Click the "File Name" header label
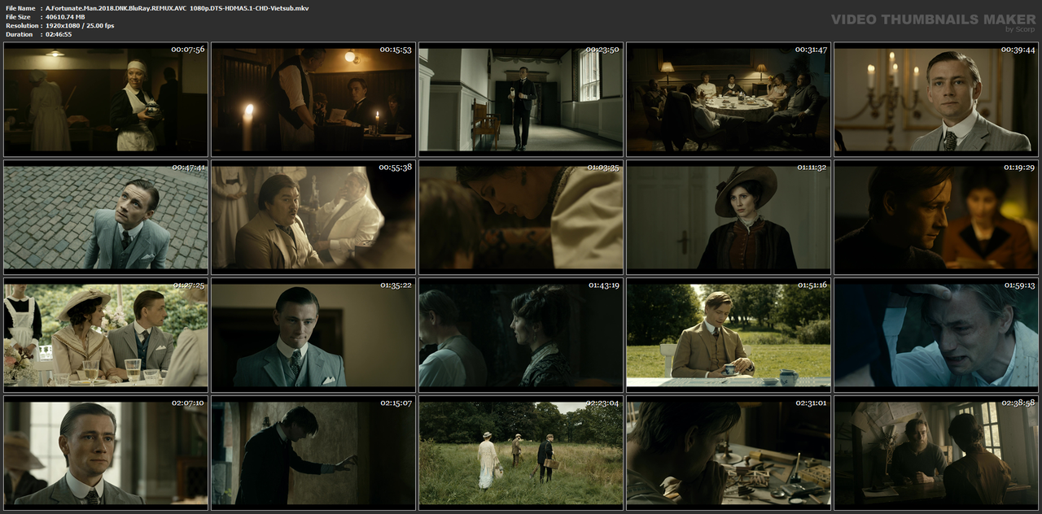 [x=20, y=8]
